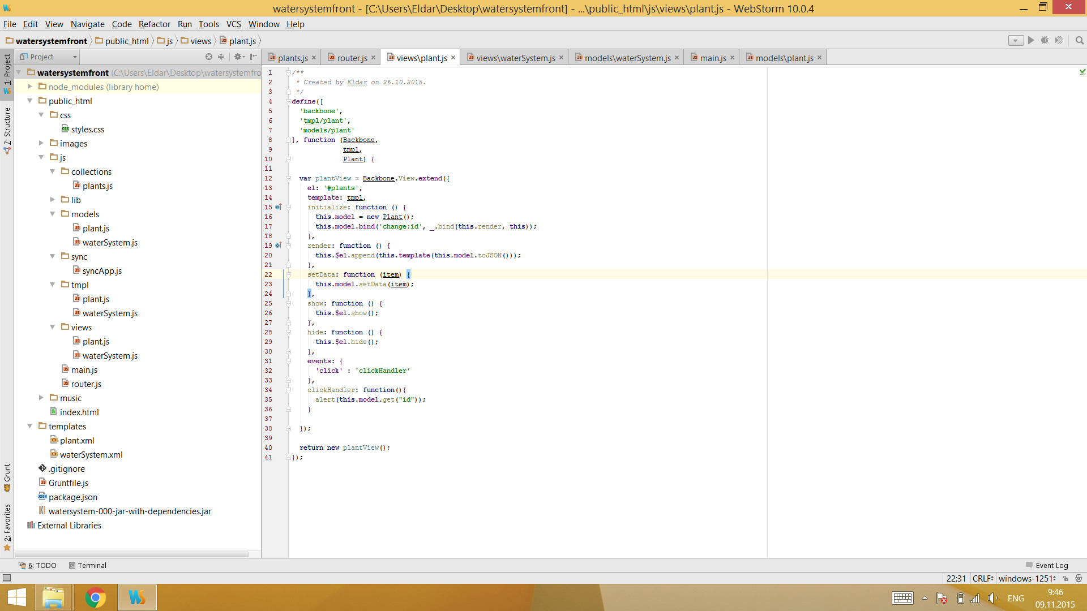This screenshot has width=1087, height=611.
Task: Open the Navigate menu
Action: pos(87,24)
